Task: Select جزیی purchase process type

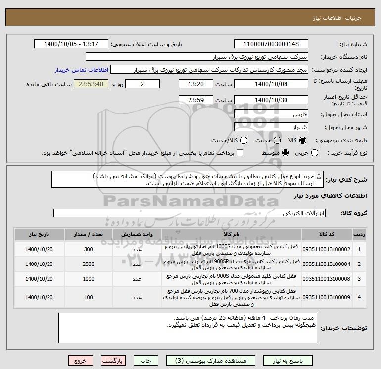Action: [315, 153]
